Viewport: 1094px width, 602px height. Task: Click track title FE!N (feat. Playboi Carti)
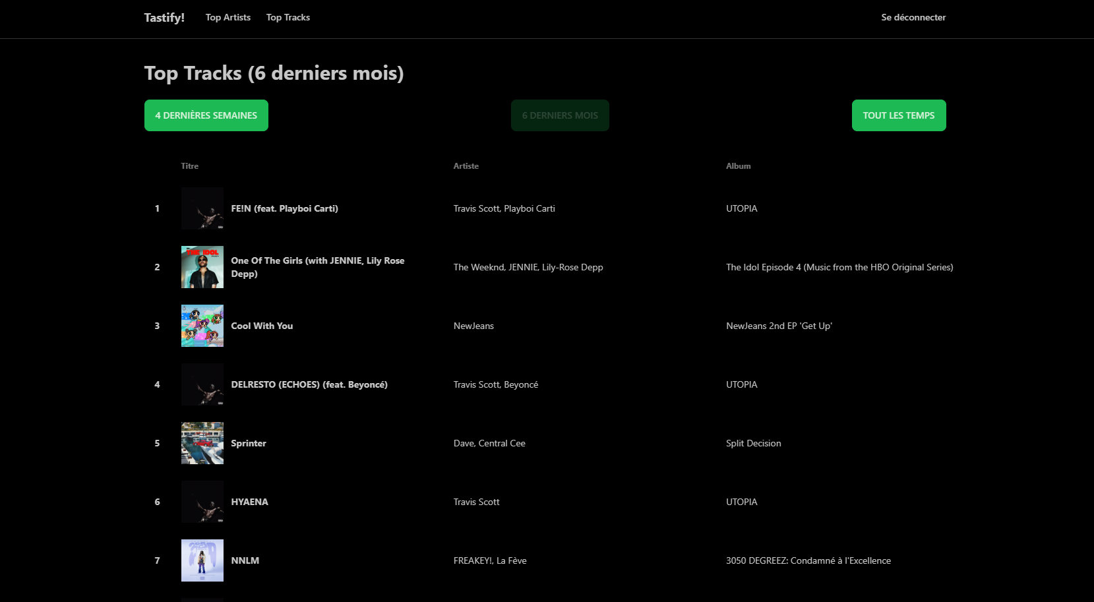pyautogui.click(x=285, y=208)
